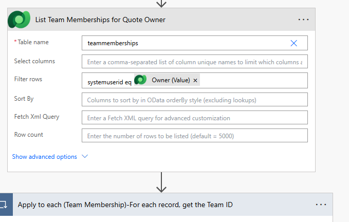
Task: Click into the Select columns field
Action: [194, 62]
